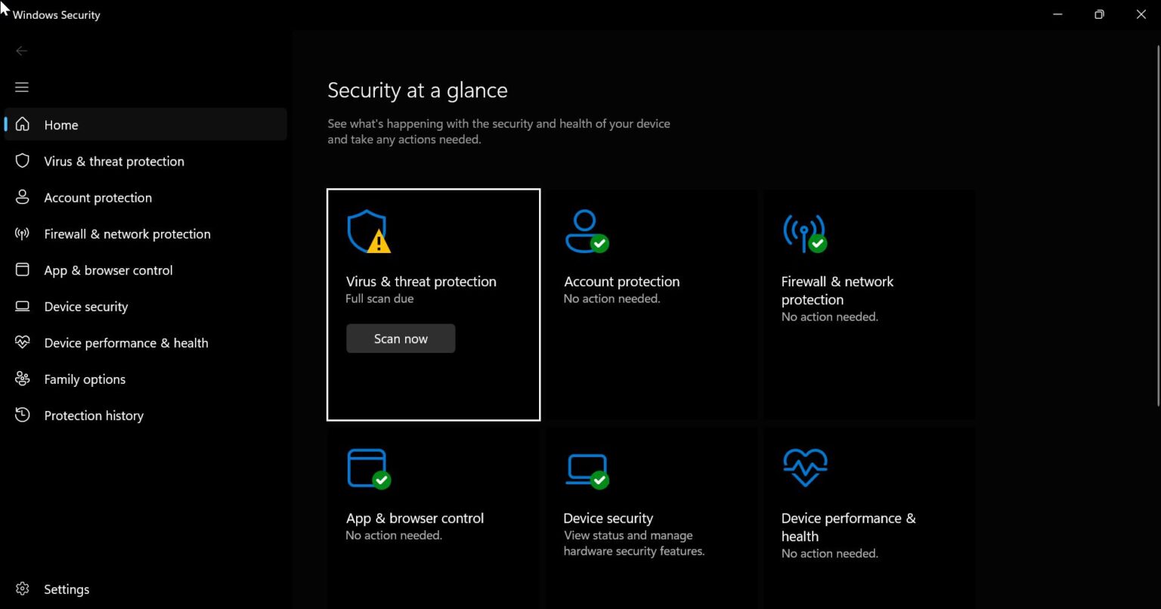Click the warning shield icon on Virus & threat protection tile

369,232
